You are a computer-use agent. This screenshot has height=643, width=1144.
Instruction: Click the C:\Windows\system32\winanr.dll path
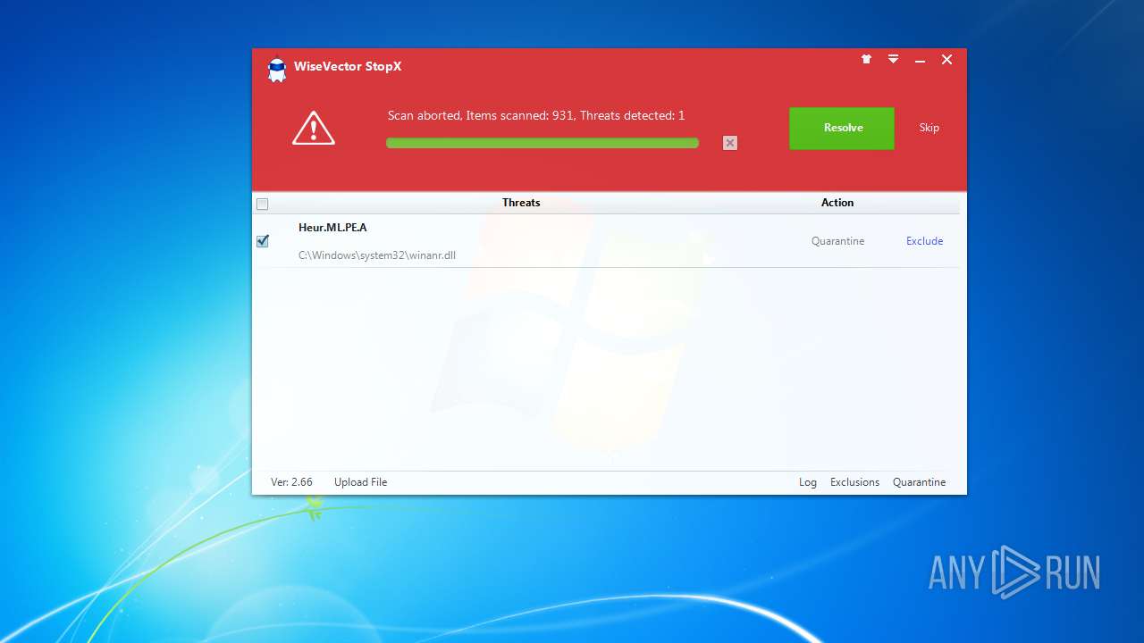[377, 255]
